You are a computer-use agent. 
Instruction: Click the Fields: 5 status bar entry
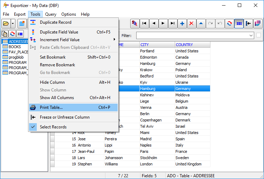(x=149, y=176)
